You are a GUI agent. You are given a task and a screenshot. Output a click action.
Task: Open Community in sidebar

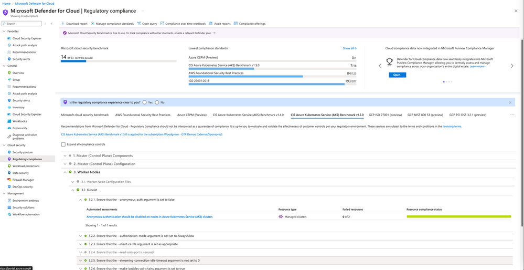point(20,128)
